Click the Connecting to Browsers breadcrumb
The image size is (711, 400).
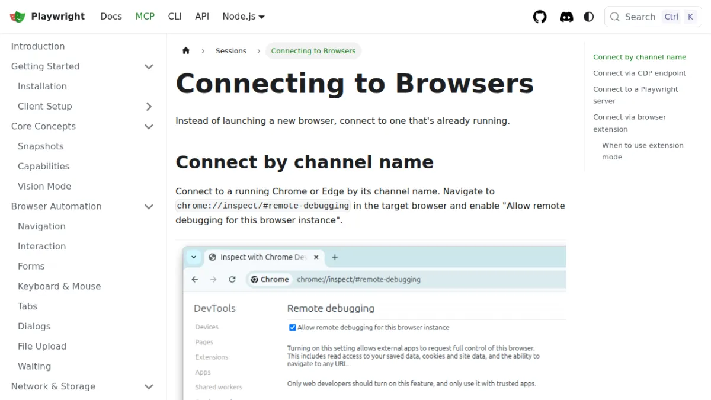pos(313,51)
